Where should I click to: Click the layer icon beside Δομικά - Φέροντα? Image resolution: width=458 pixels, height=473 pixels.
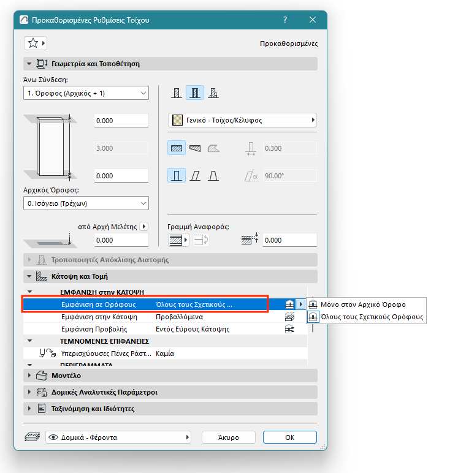pos(32,437)
